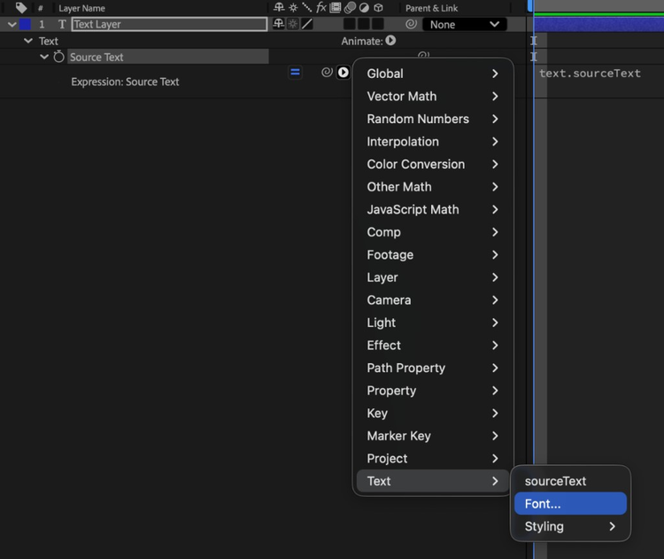
Task: Expand the Random Numbers submenu
Action: coord(432,119)
